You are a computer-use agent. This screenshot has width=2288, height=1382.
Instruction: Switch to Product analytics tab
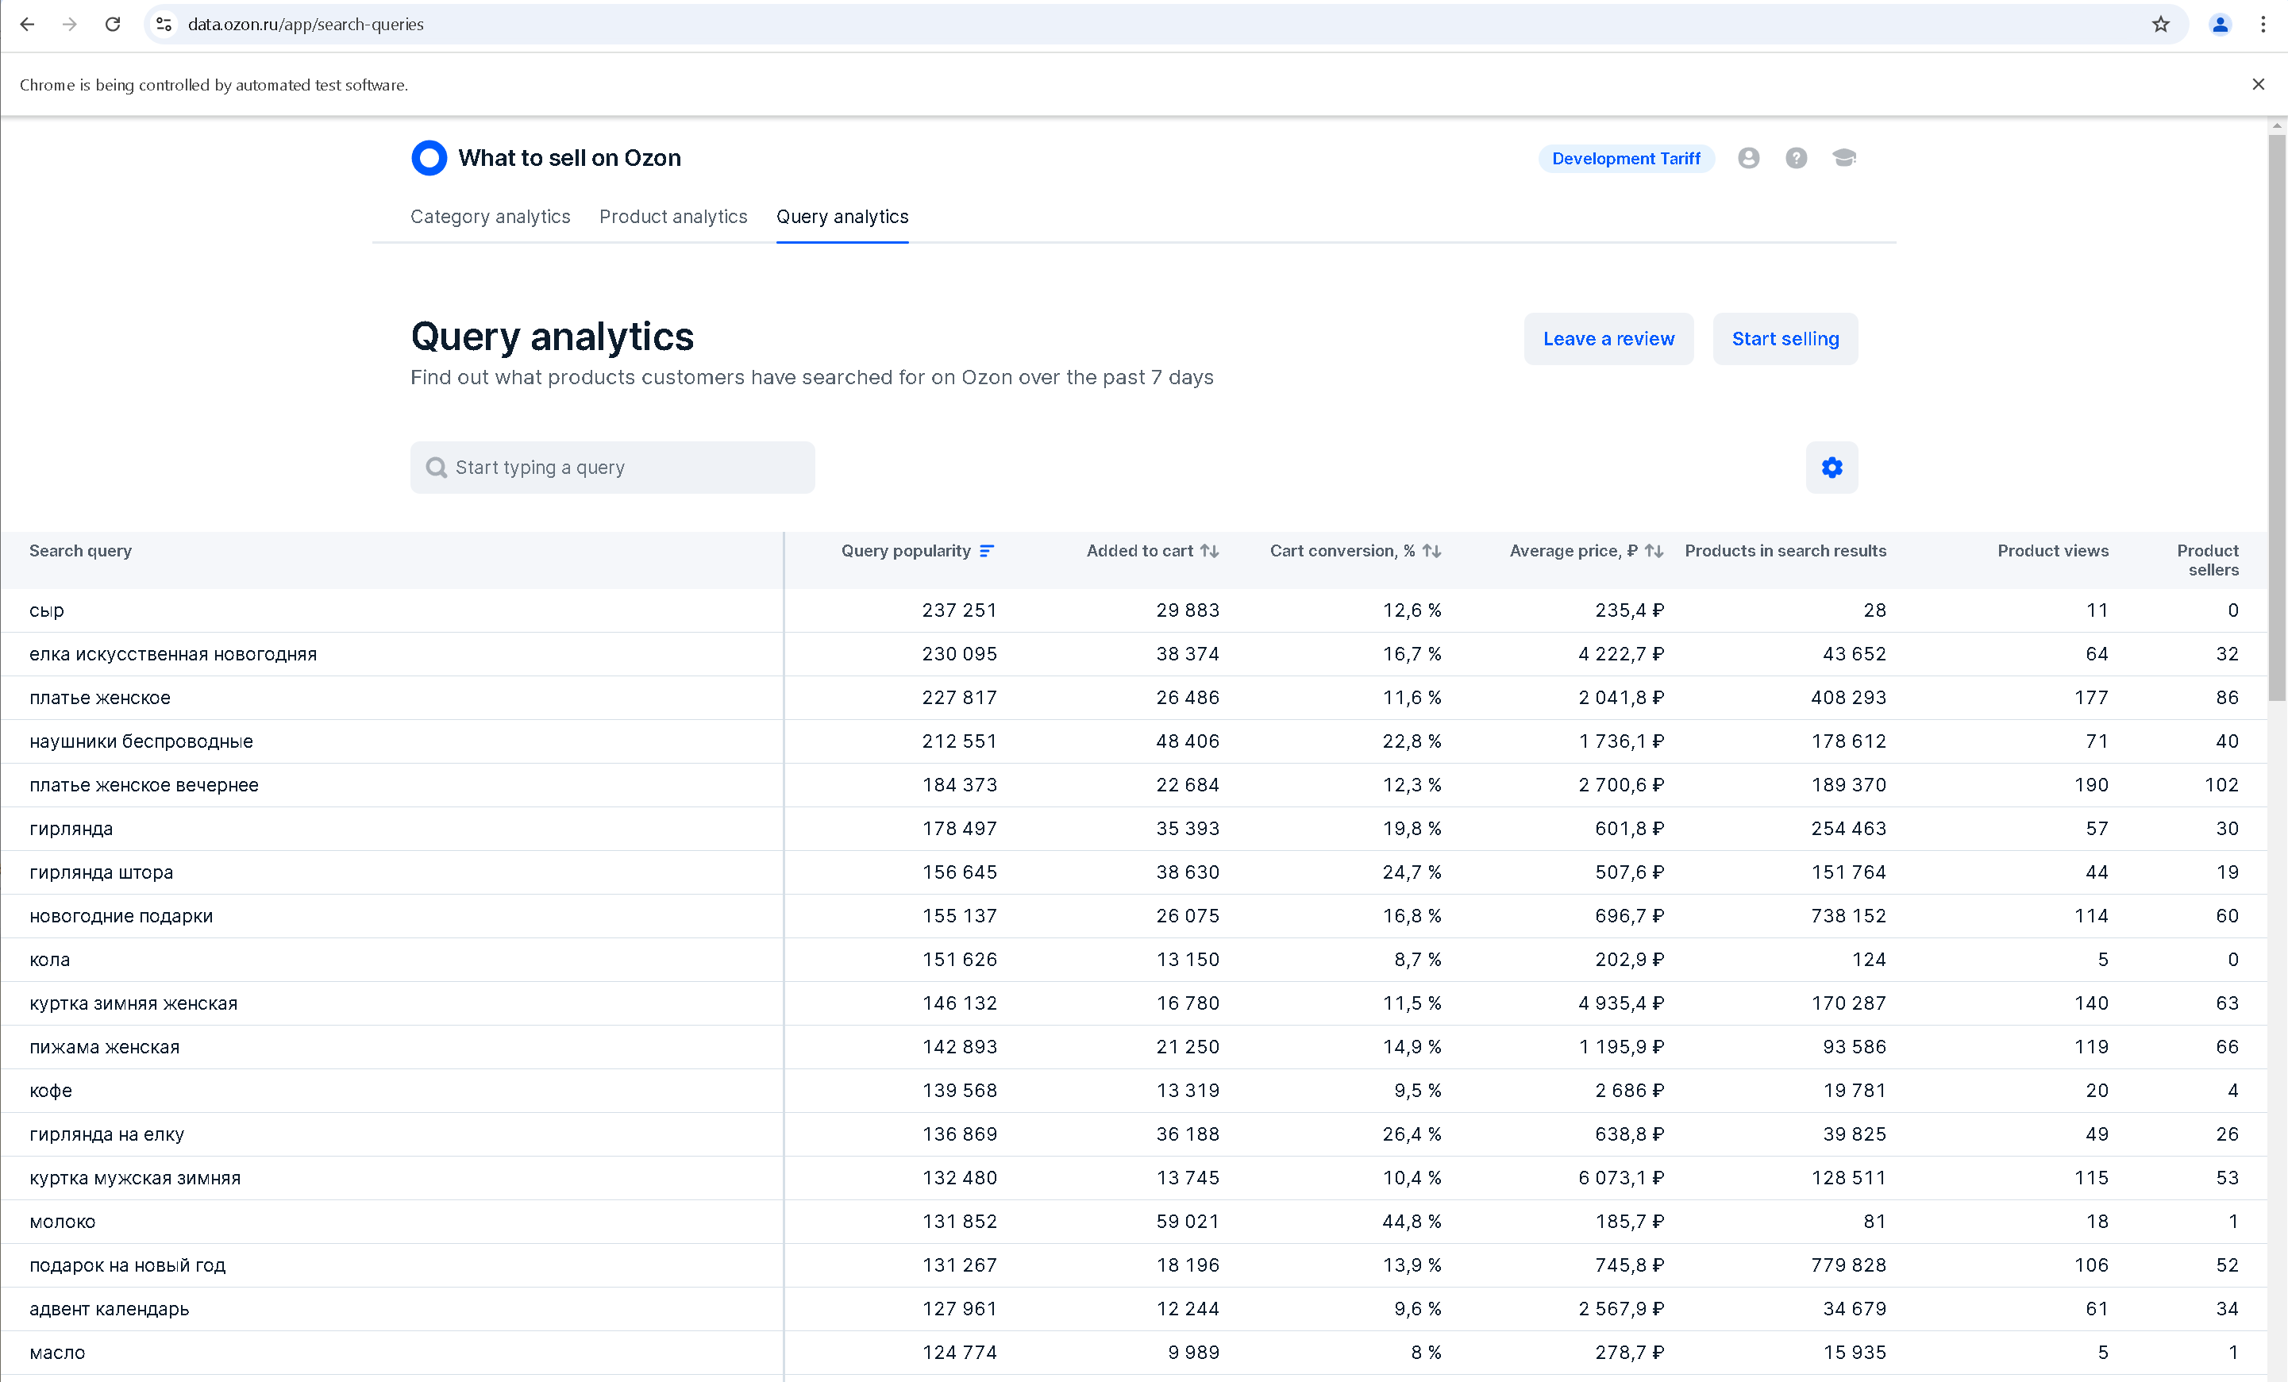[x=673, y=217]
